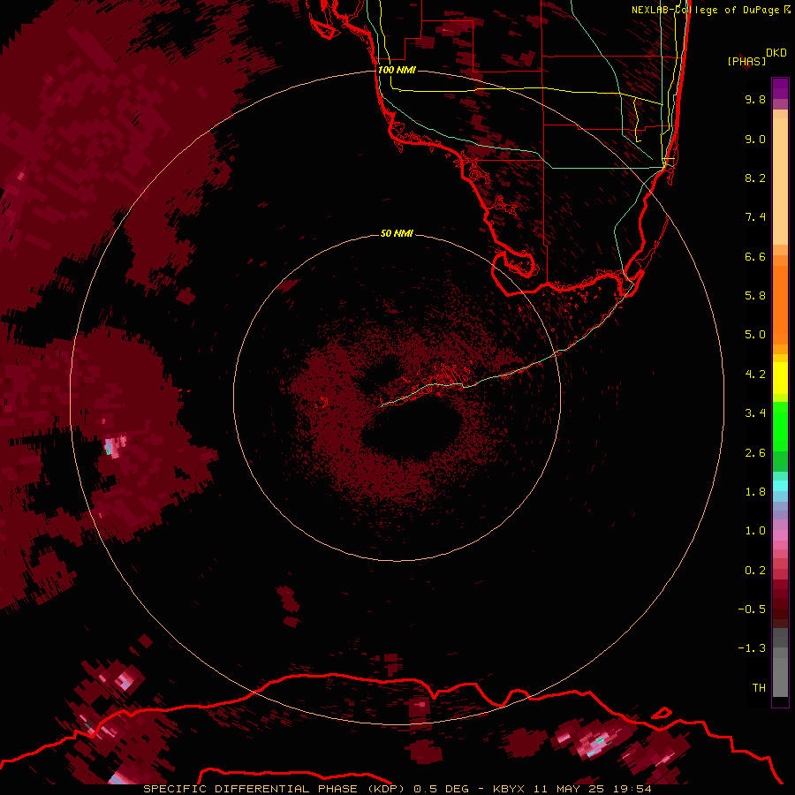
Task: Click the orange segment of the color bar
Action: pyautogui.click(x=780, y=304)
